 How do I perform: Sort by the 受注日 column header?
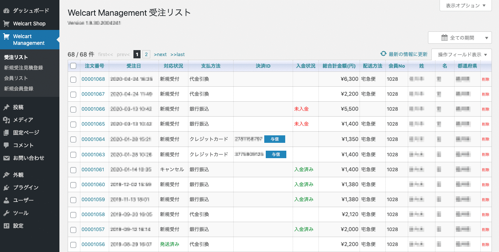point(134,66)
